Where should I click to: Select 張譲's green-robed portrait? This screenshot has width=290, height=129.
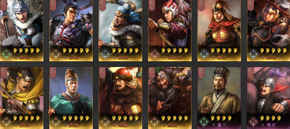click(x=71, y=91)
